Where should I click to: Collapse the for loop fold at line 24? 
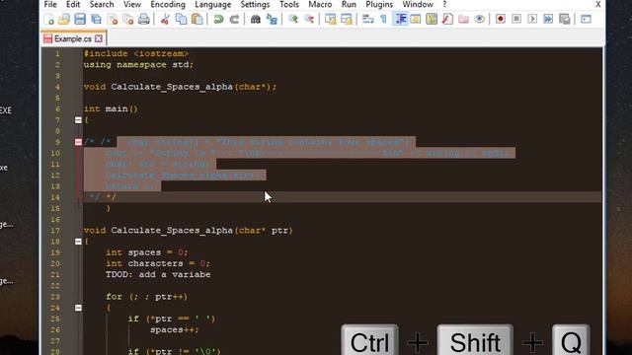pos(78,308)
